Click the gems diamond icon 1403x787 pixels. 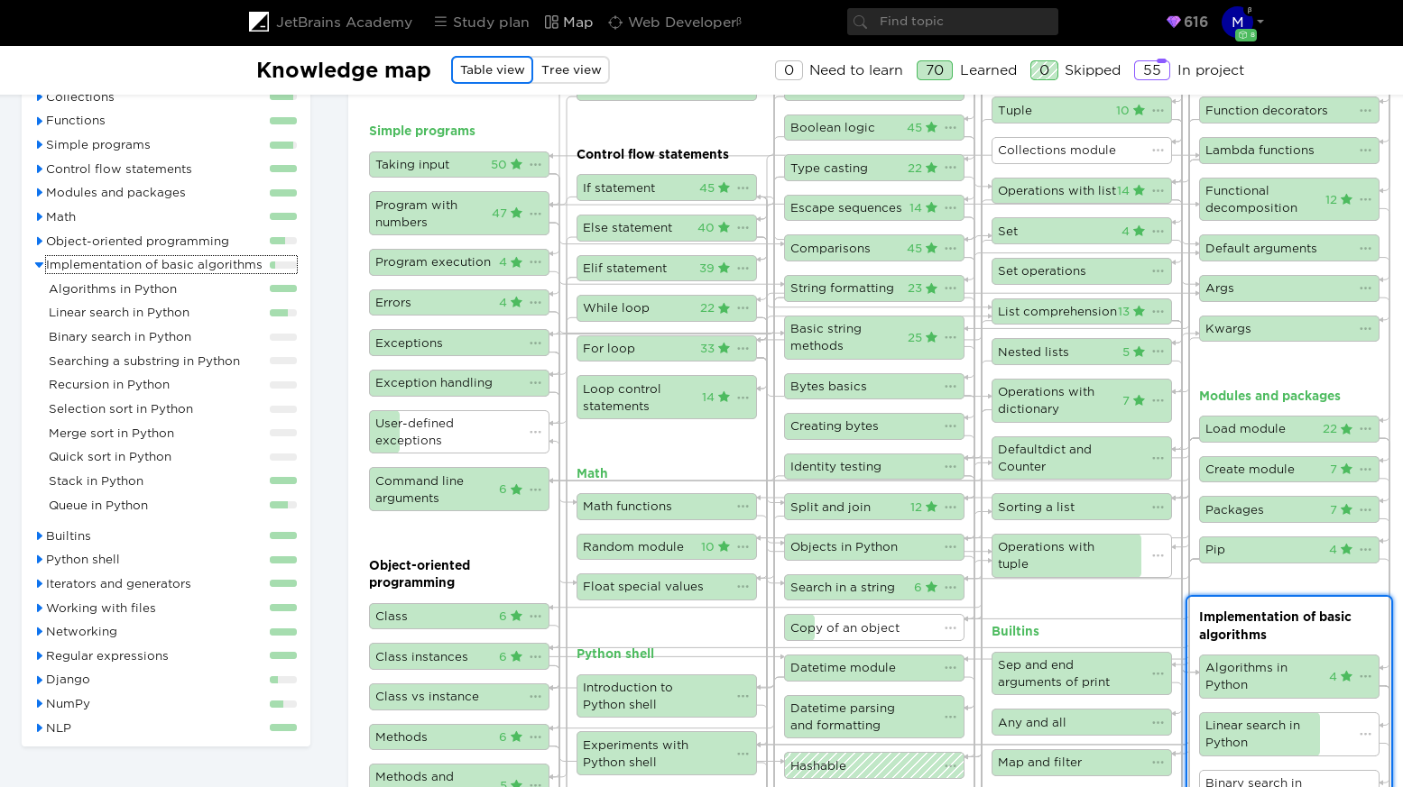point(1173,22)
